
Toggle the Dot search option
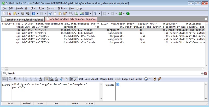tap(81, 79)
